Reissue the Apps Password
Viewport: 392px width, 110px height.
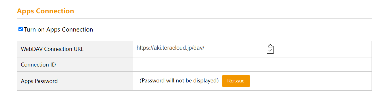(x=236, y=81)
